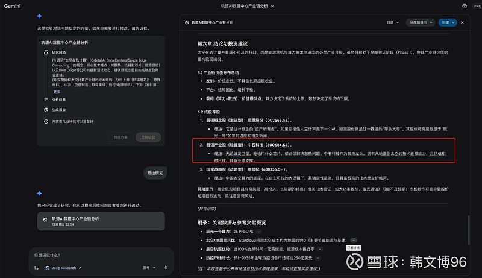Select the 风险提示 paragraph
The width and height of the screenshot is (482, 278).
coord(323,192)
